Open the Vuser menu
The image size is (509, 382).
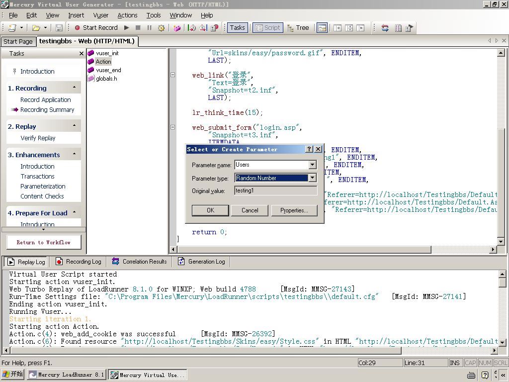coord(100,15)
